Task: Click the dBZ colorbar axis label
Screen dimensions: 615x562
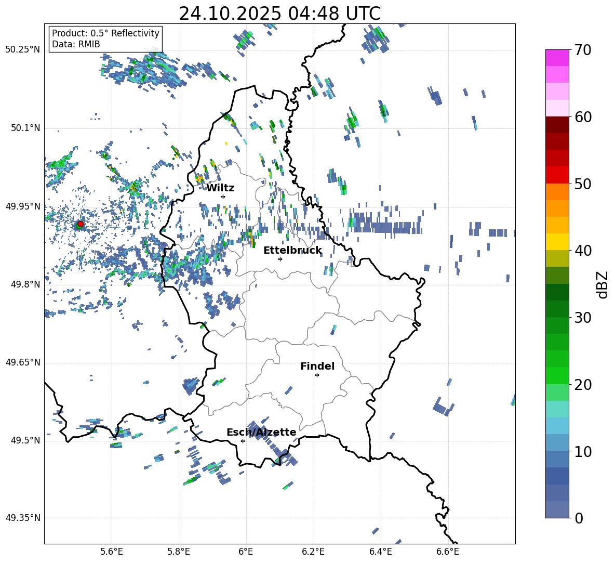Action: [603, 284]
